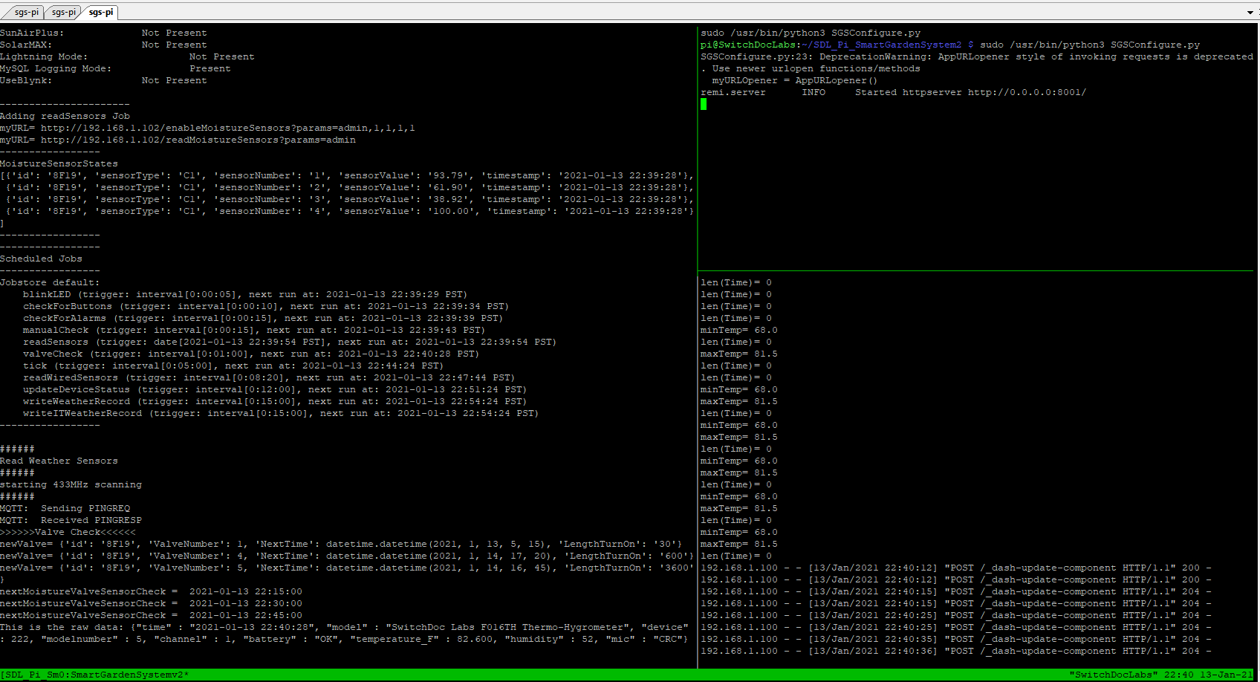1260x682 pixels.
Task: Click the newValve line for ValveNumber 5
Action: 347,568
